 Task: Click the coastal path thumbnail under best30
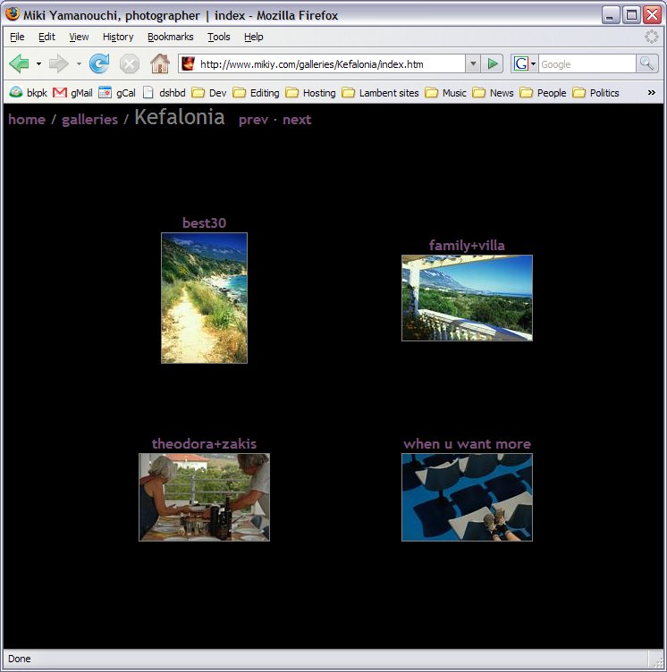coord(204,298)
